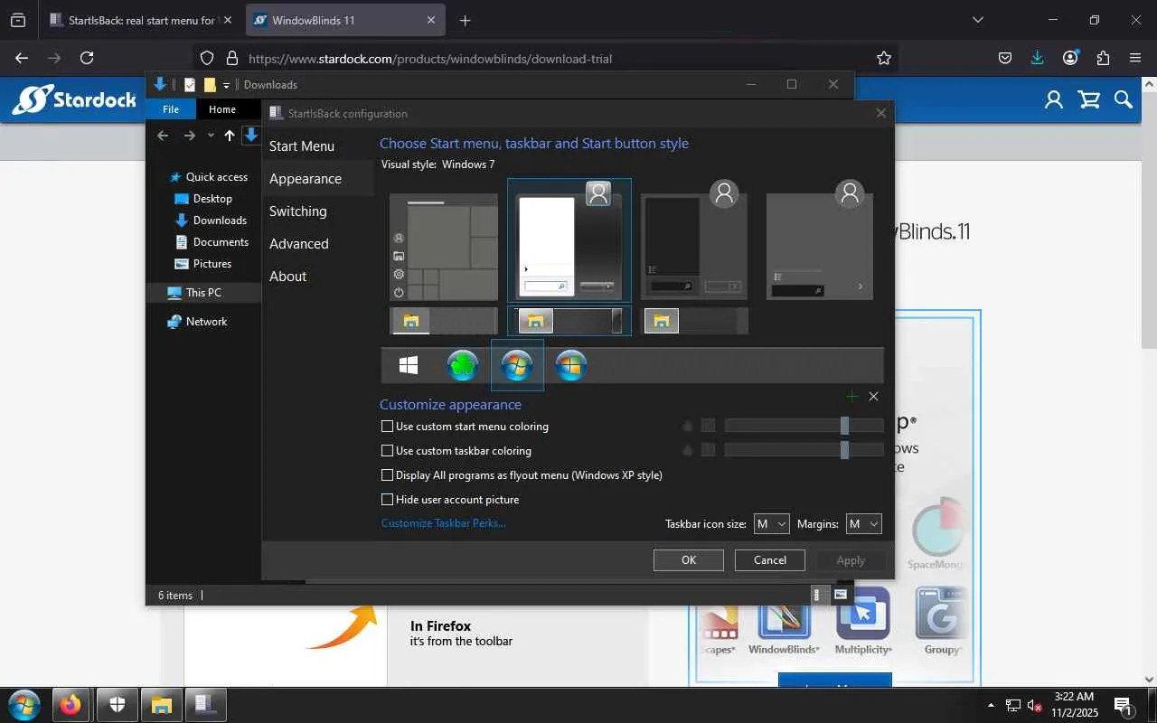Open the Customize Taskbar Perks link
Image resolution: width=1157 pixels, height=723 pixels.
tap(443, 523)
